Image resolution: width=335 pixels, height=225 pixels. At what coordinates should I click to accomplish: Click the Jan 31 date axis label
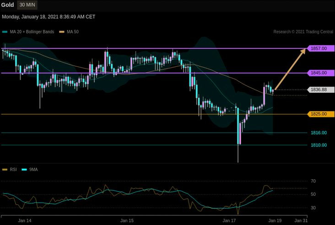pos(301,220)
